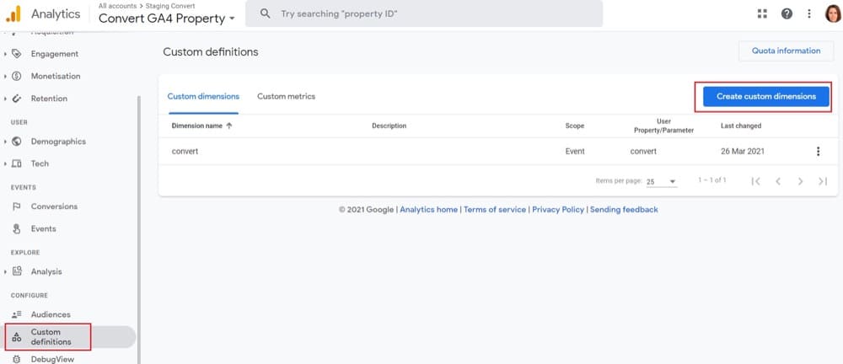
Task: Switch to the Custom metrics tab
Action: click(286, 97)
